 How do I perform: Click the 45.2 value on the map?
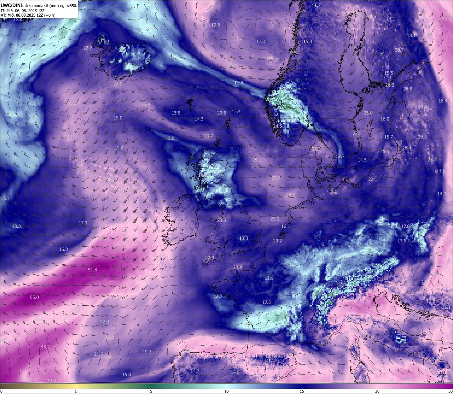coord(45,347)
